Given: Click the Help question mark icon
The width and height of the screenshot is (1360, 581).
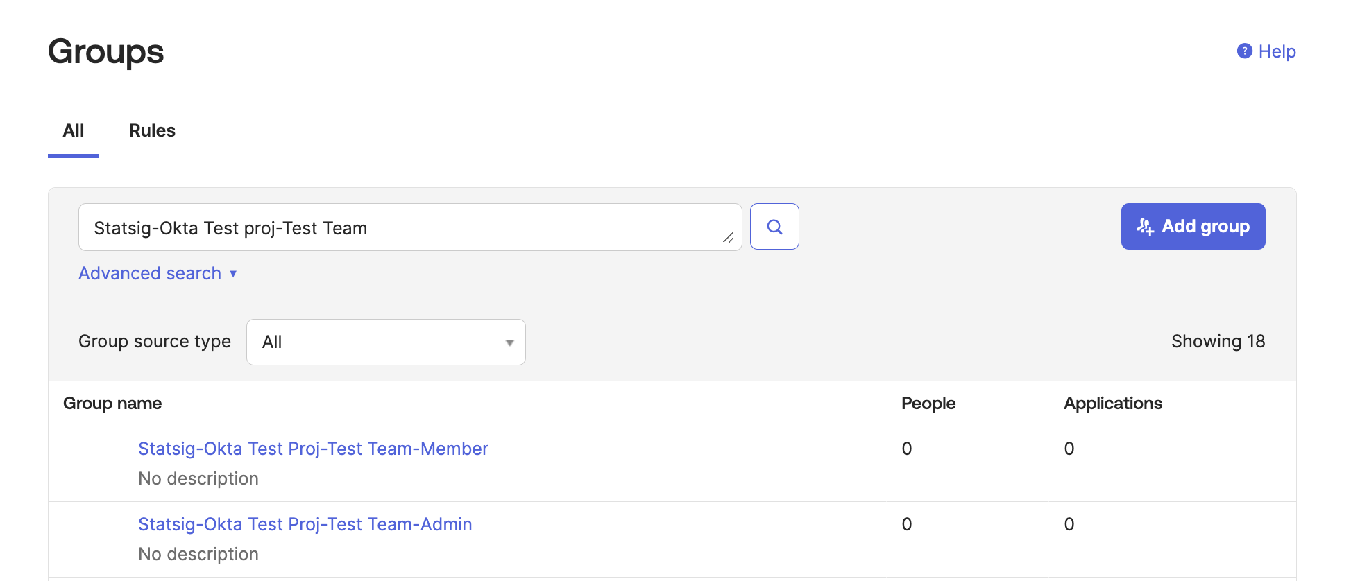Looking at the screenshot, I should 1244,51.
